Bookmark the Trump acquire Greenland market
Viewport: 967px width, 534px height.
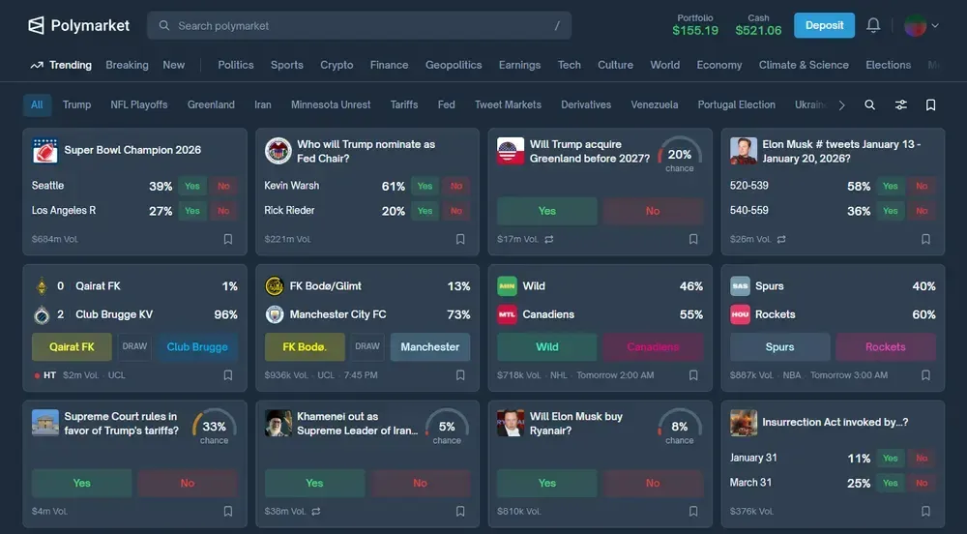pyautogui.click(x=693, y=239)
